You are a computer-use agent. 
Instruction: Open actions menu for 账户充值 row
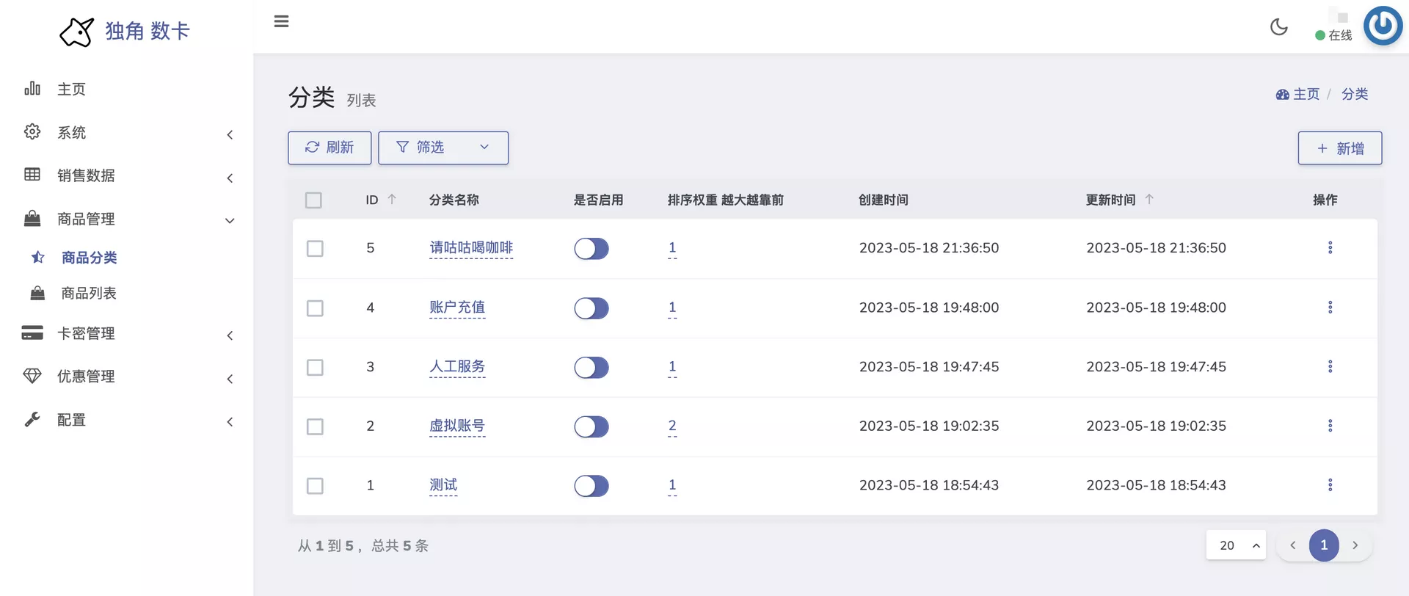pyautogui.click(x=1330, y=308)
